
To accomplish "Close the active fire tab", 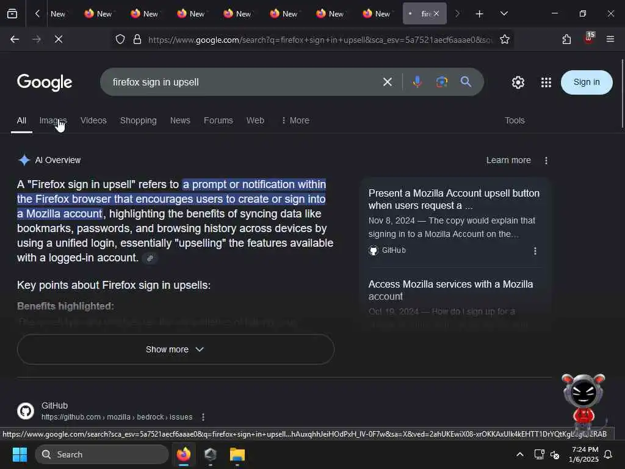I will click(x=436, y=13).
